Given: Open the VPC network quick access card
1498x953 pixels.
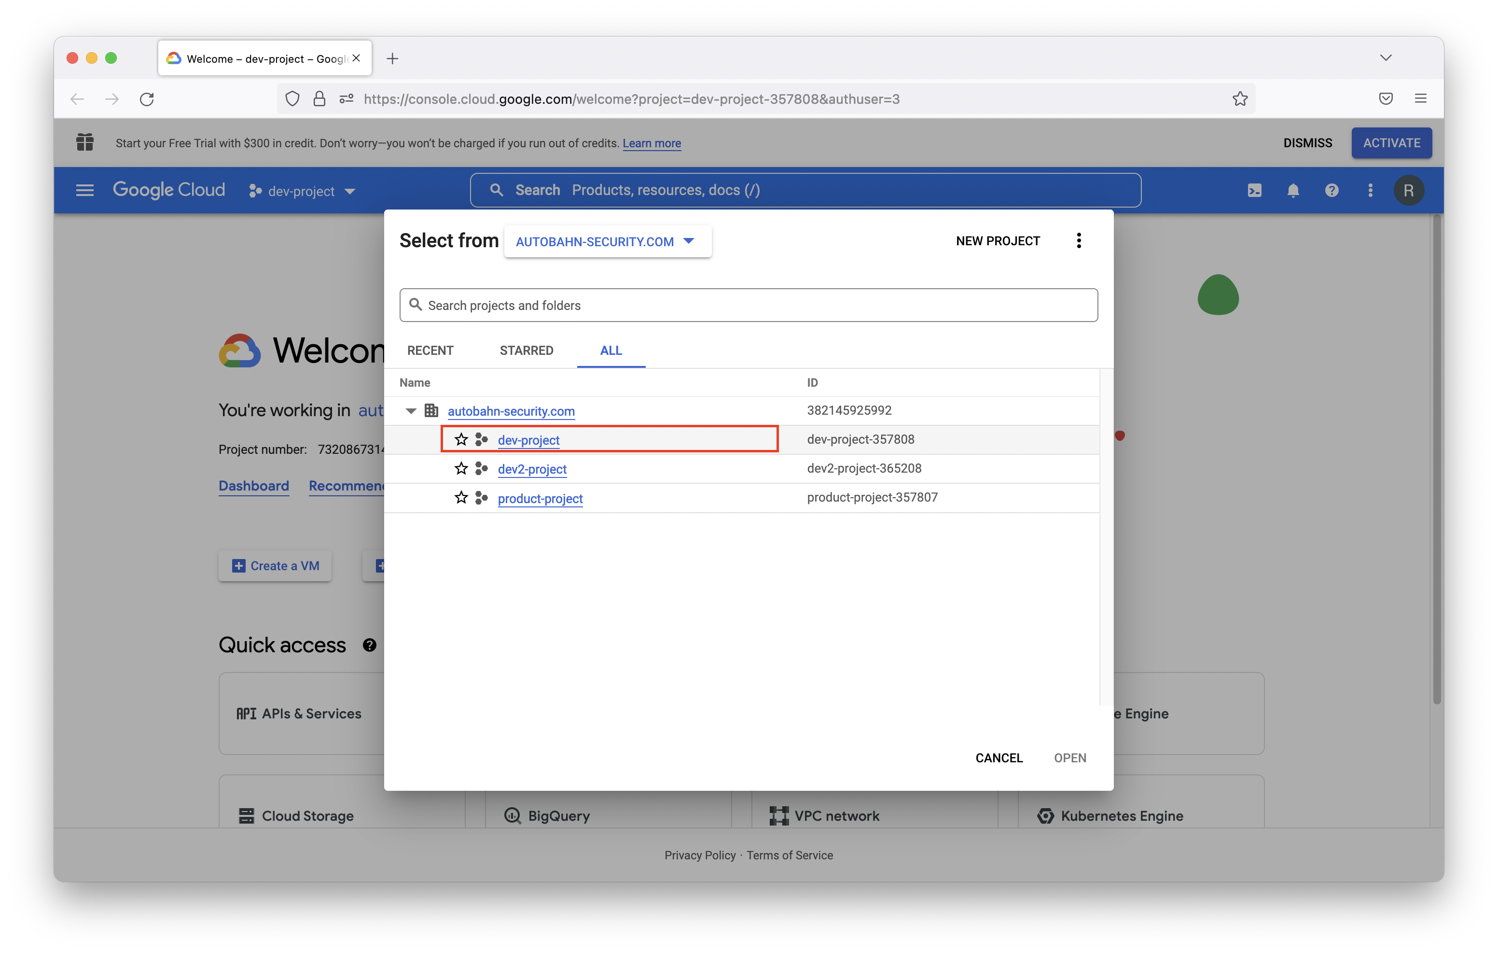Looking at the screenshot, I should [874, 809].
